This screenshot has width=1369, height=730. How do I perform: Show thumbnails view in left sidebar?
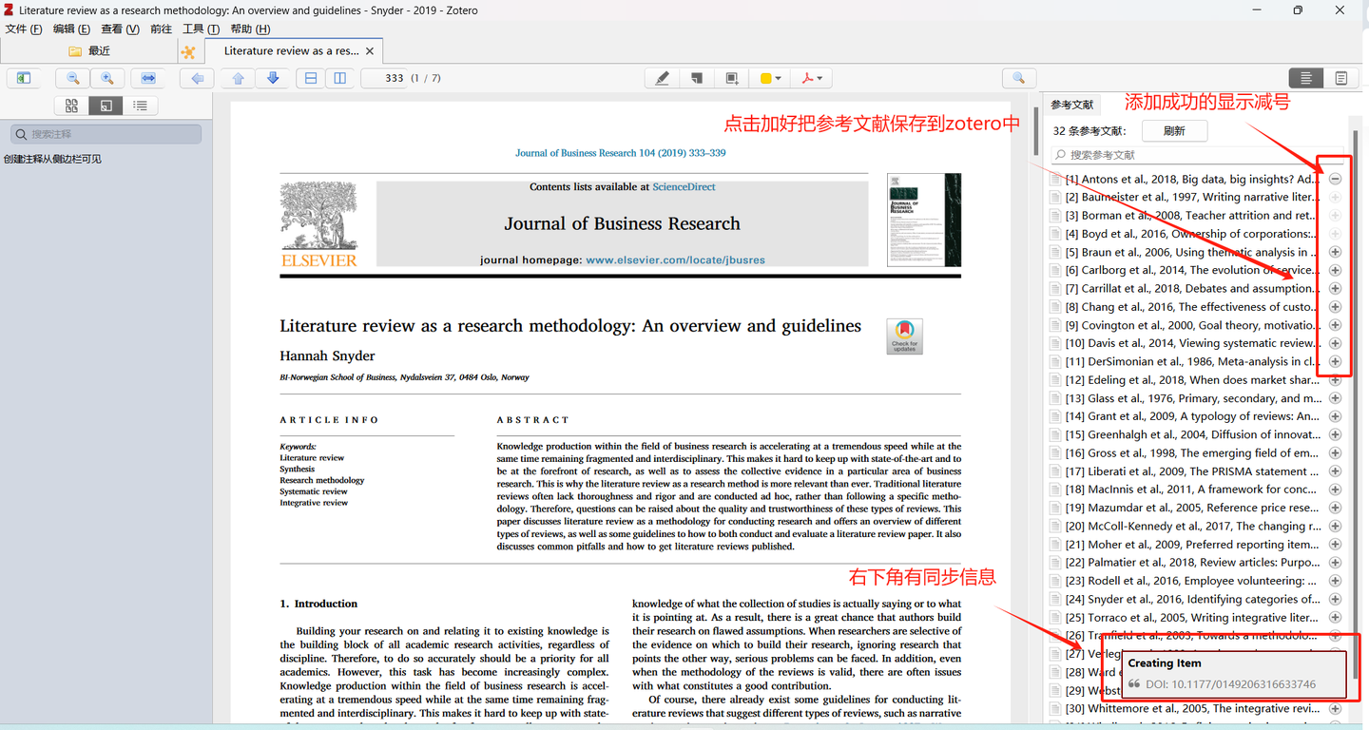pyautogui.click(x=71, y=106)
